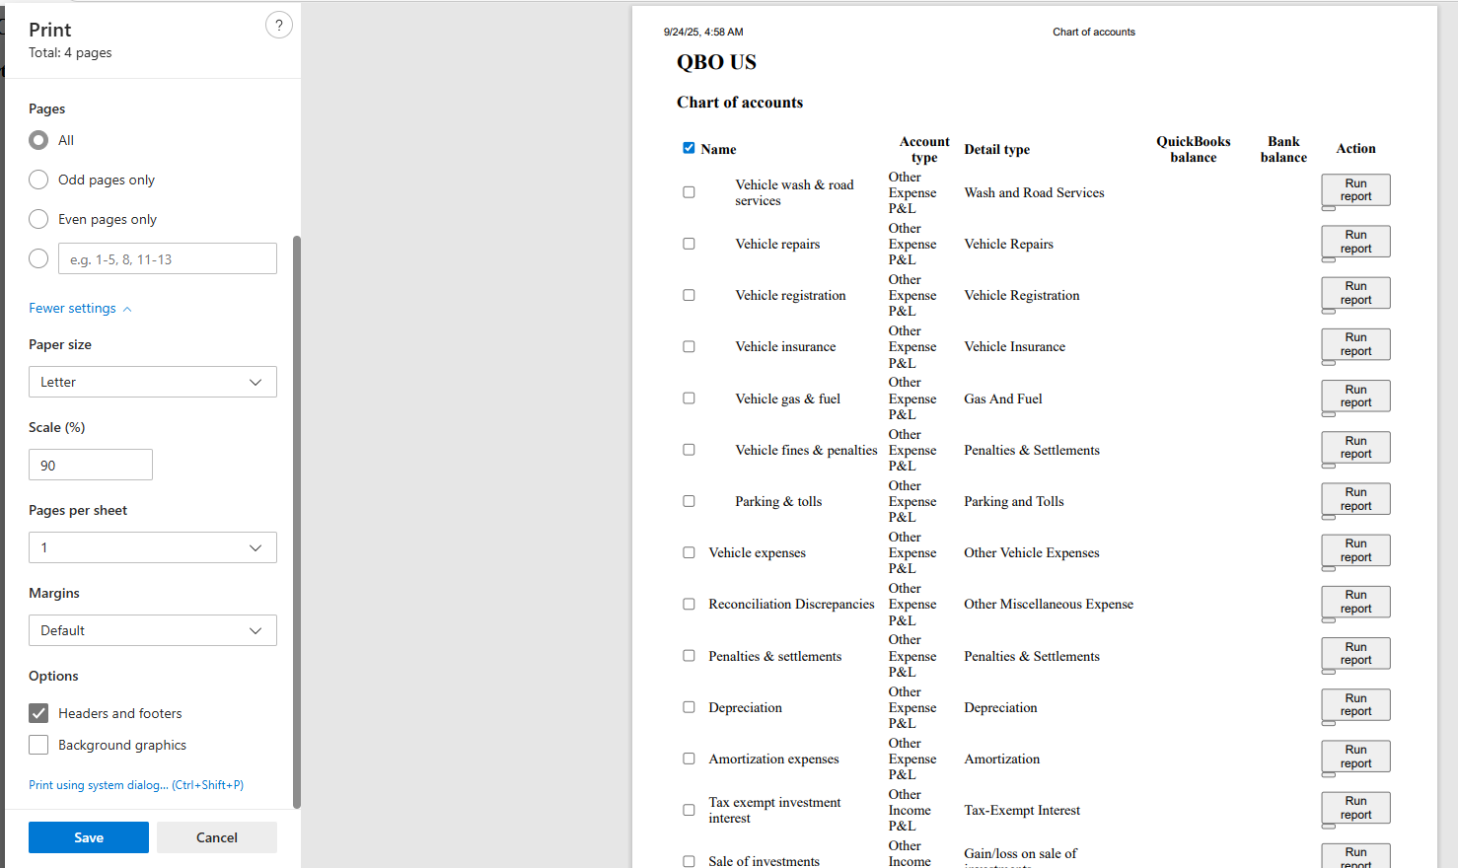Uncheck Headers and footers option
Viewport: 1458px width, 868px height.
(38, 713)
